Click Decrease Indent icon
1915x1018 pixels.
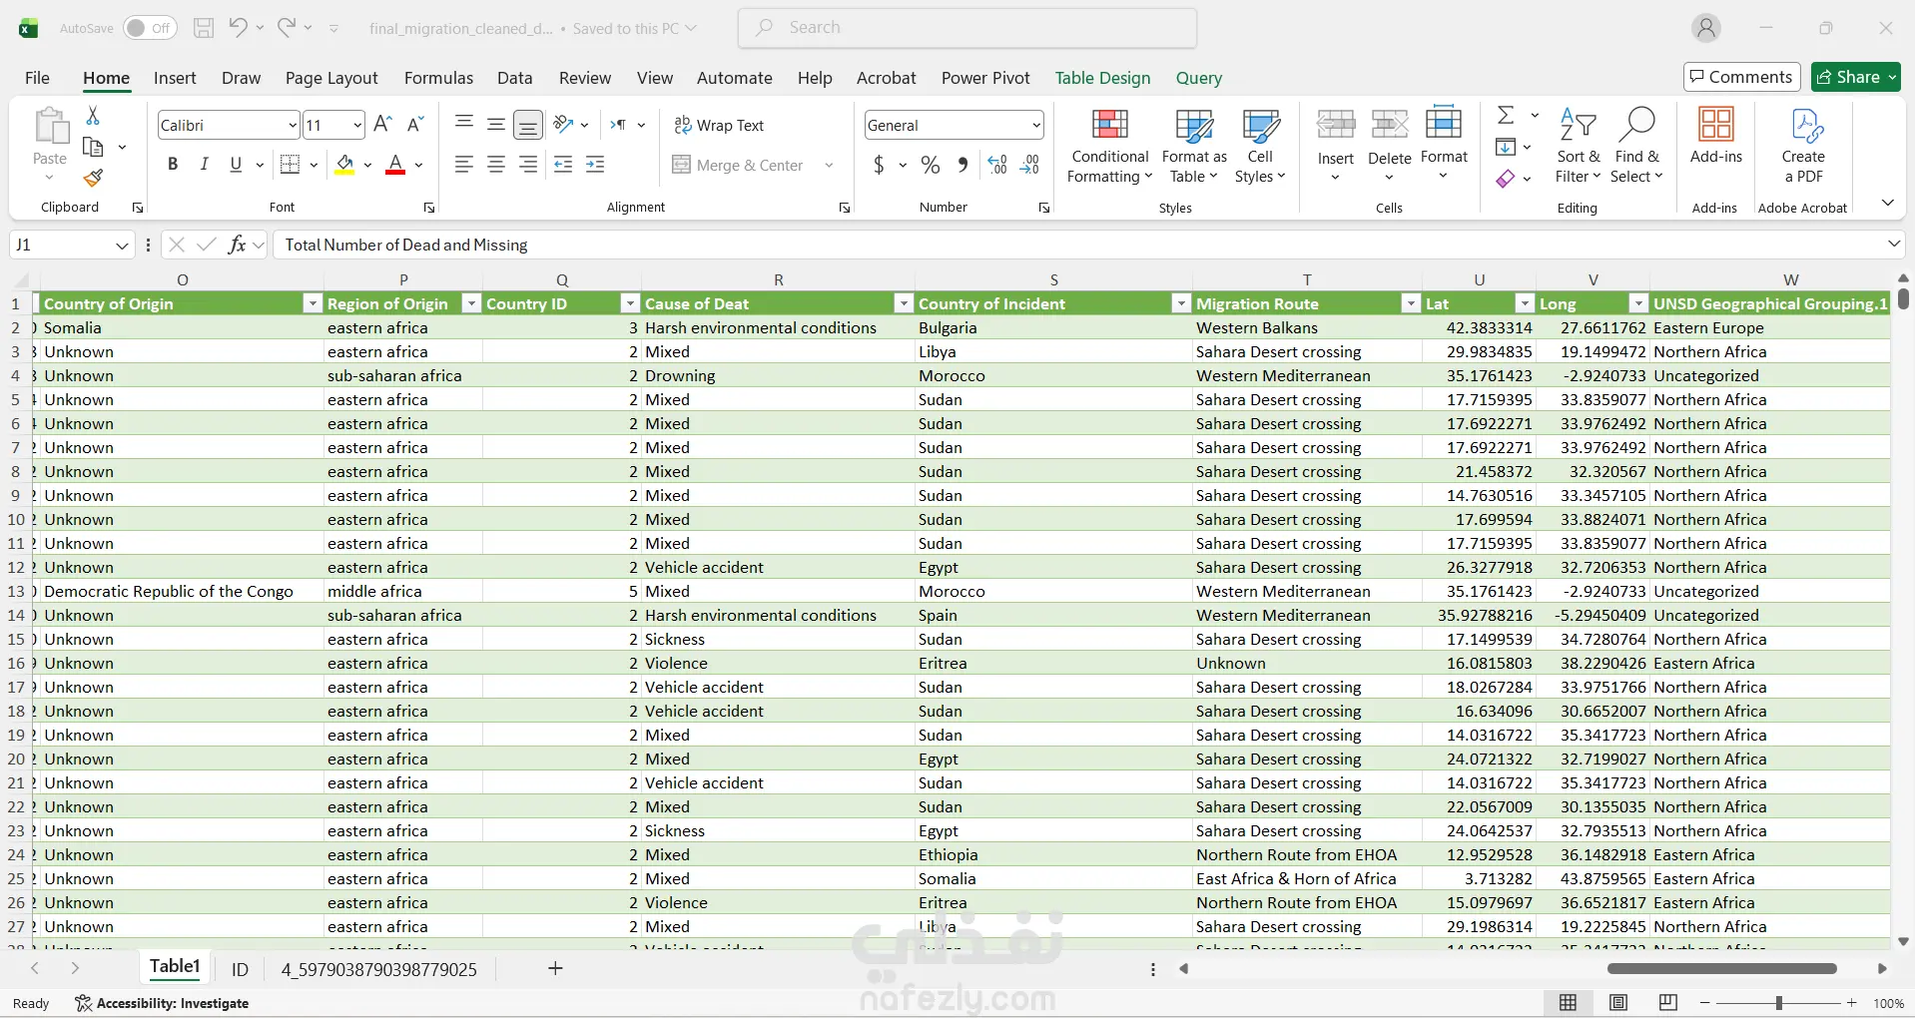(x=563, y=165)
